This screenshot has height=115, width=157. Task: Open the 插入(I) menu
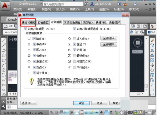click(x=61, y=9)
